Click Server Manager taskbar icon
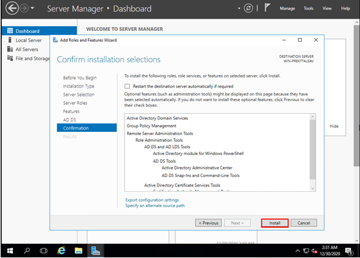This screenshot has height=258, width=360. 95,251
